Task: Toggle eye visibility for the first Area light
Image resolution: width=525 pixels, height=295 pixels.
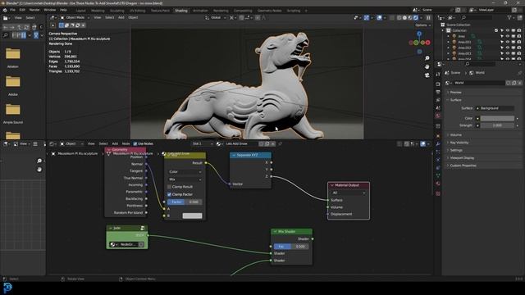Action: coord(508,36)
